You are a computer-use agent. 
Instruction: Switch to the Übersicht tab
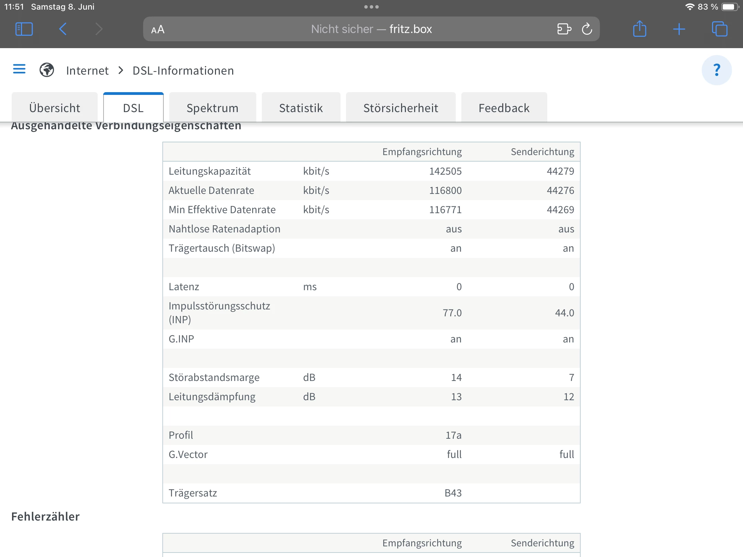tap(55, 108)
